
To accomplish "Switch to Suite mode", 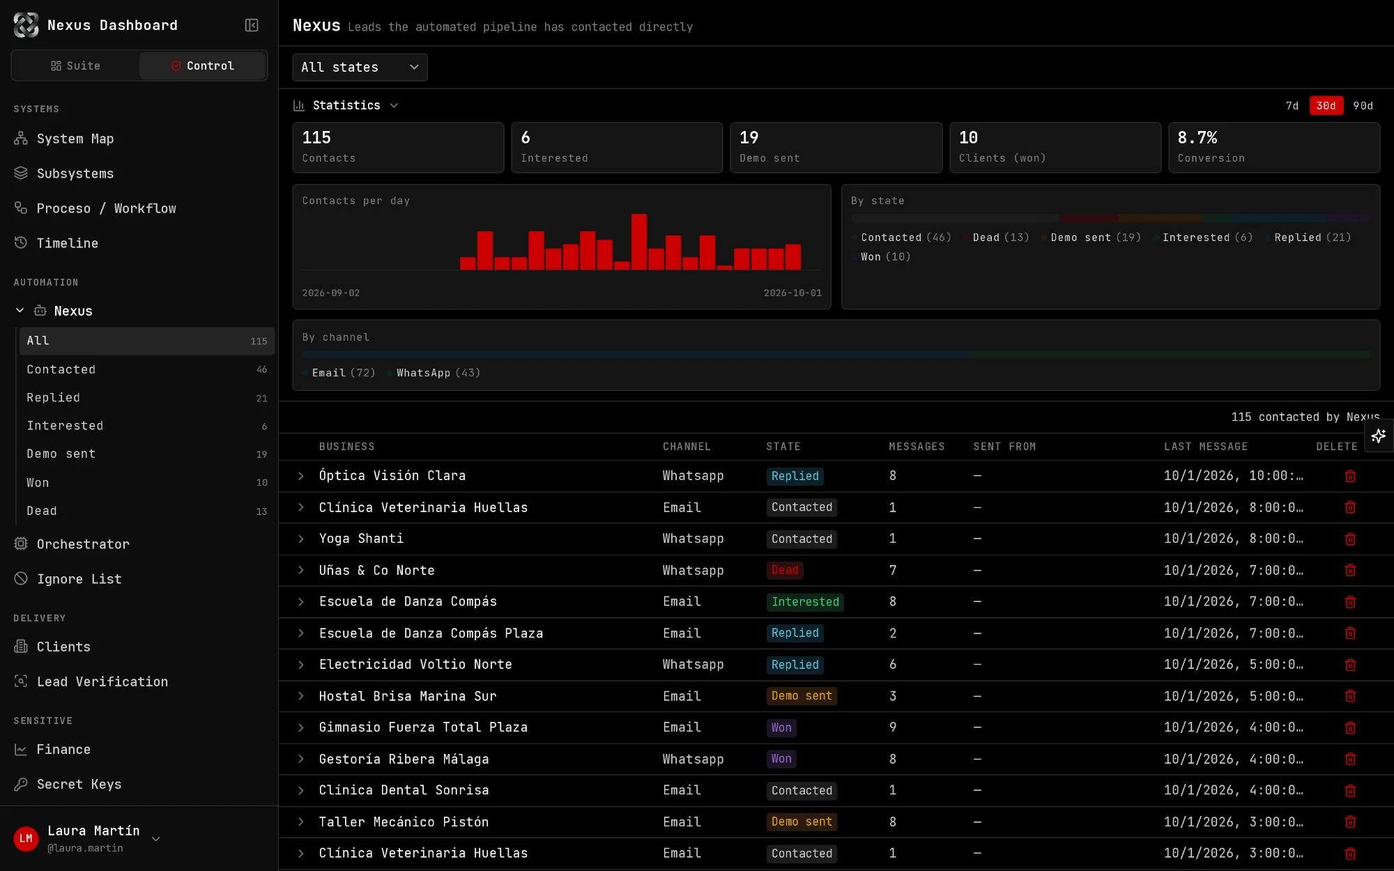I will [75, 65].
